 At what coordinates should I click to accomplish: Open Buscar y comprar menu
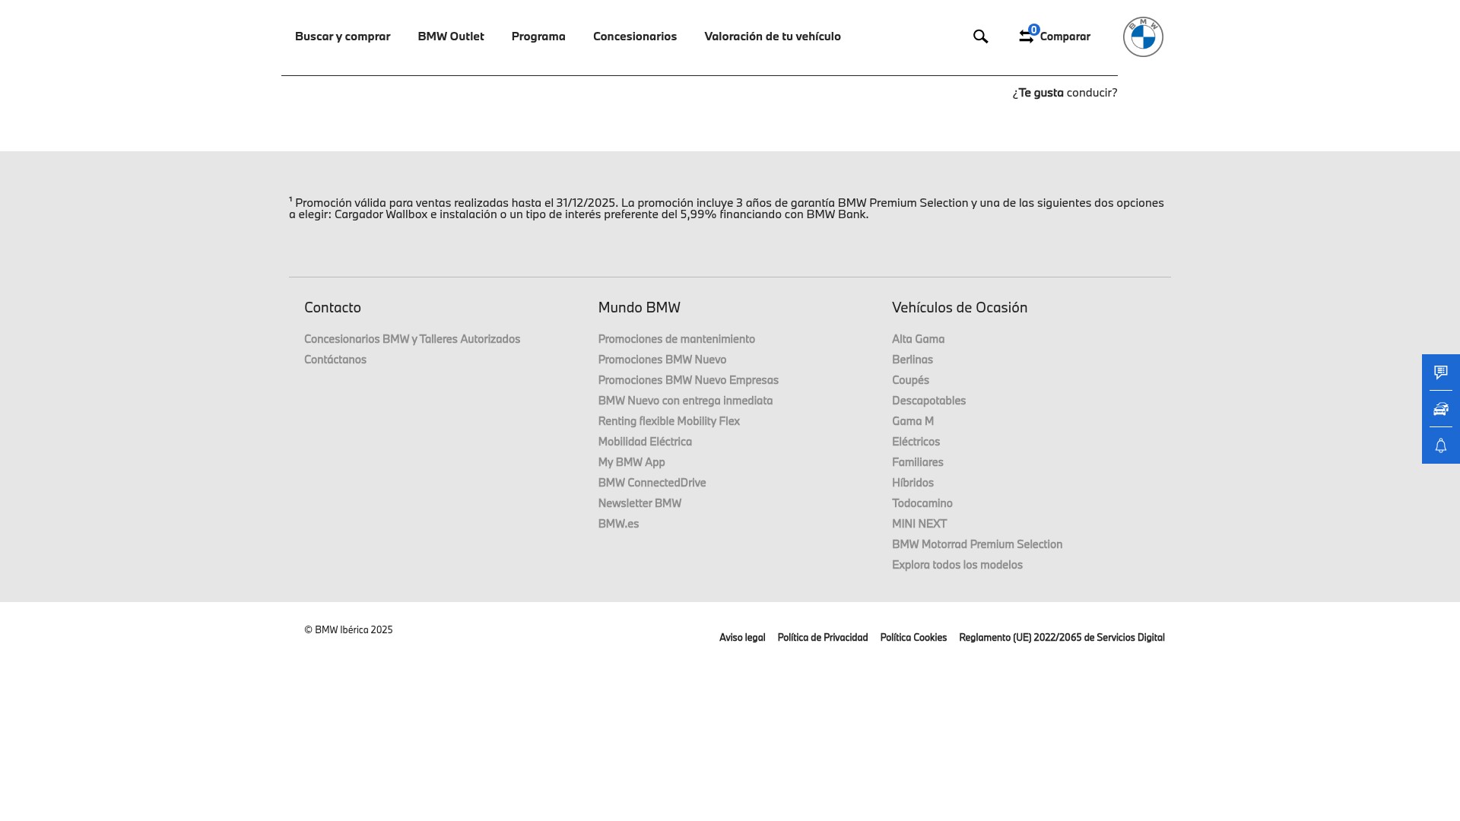[x=342, y=36]
